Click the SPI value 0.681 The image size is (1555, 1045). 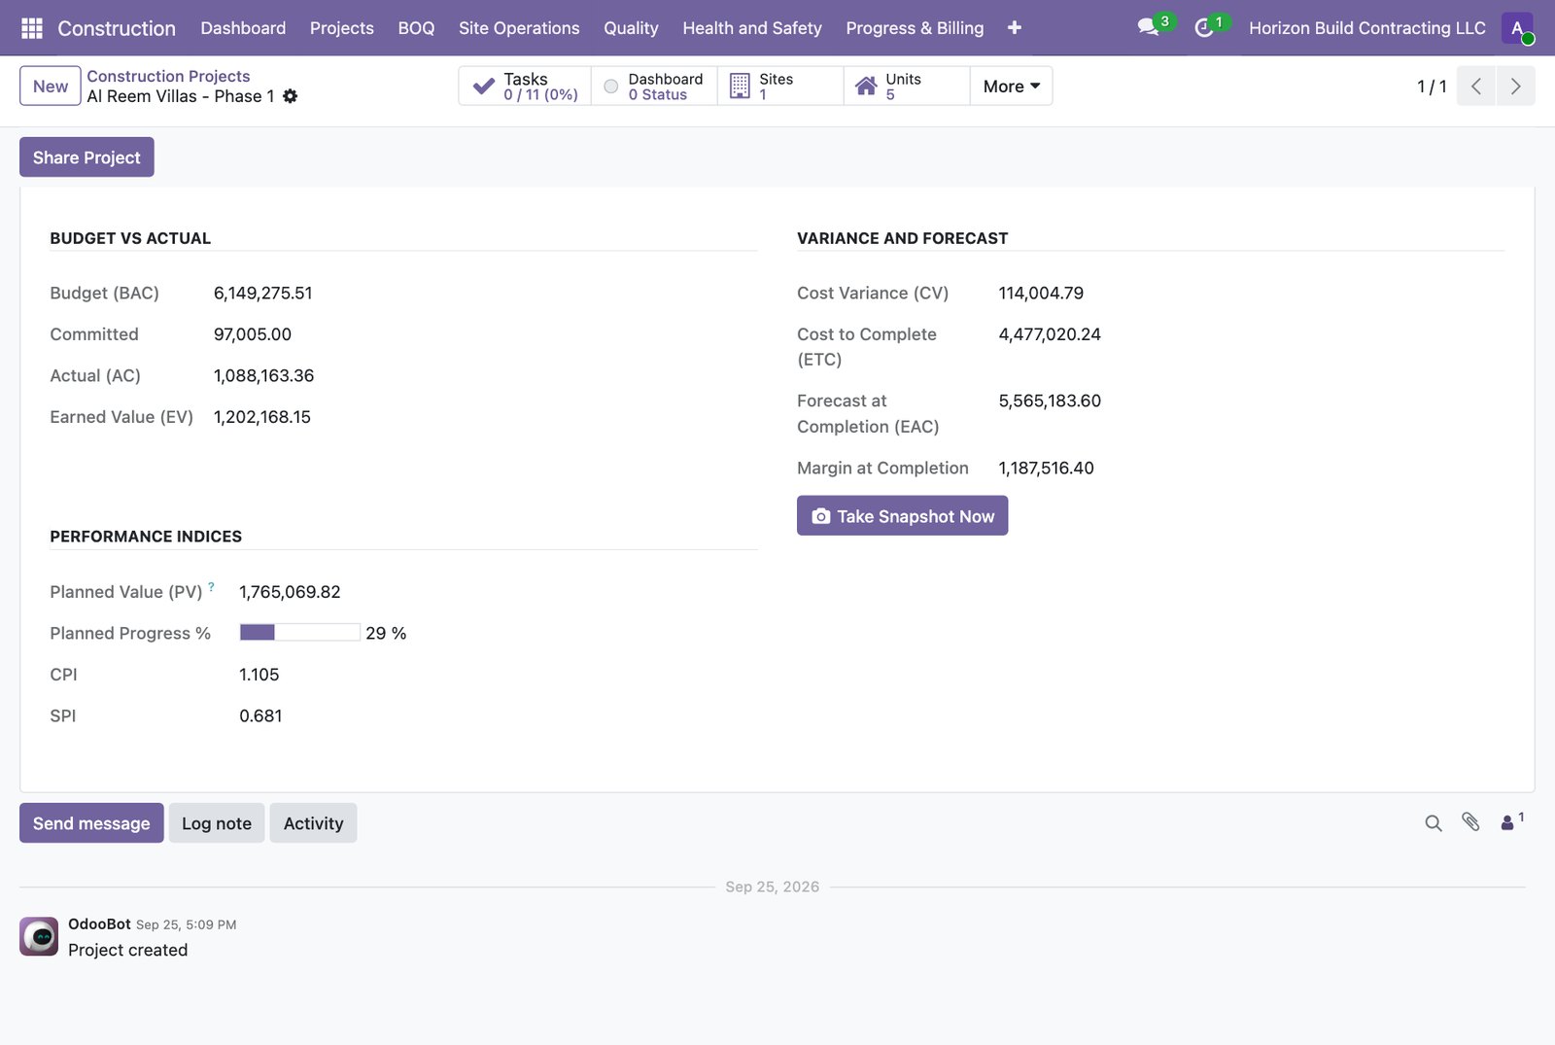click(260, 715)
